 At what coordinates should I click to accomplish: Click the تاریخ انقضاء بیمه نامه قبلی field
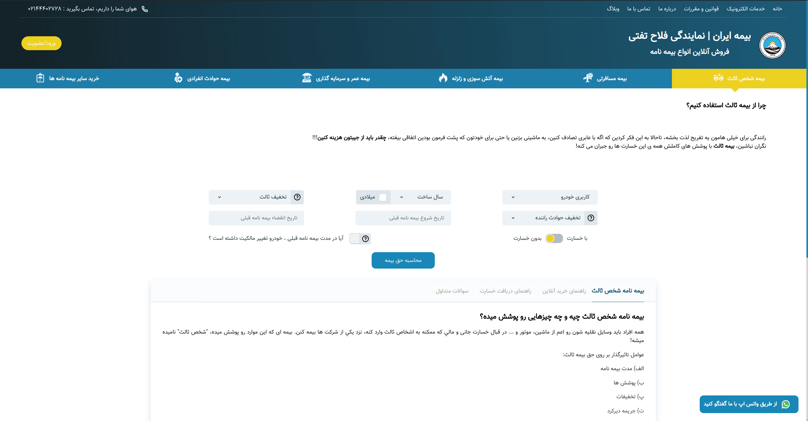click(x=256, y=218)
